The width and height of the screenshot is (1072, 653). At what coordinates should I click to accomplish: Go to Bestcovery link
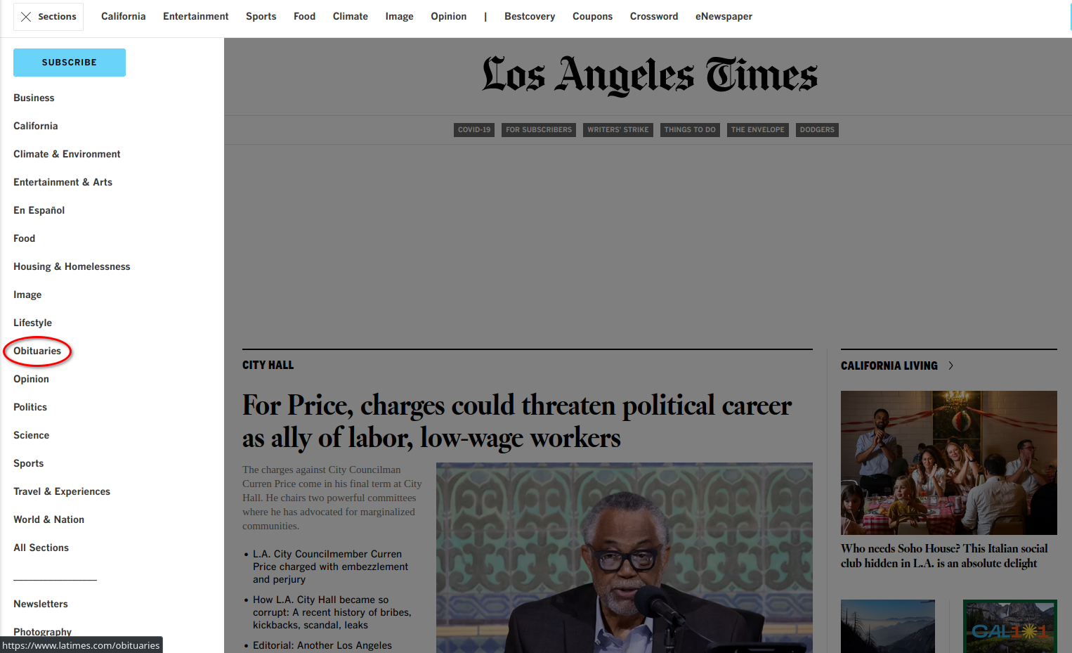click(530, 16)
